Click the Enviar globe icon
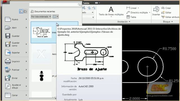The image size is (180, 101). pos(8,78)
